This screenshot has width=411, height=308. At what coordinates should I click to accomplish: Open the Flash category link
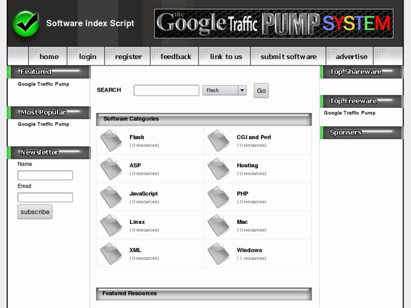pos(137,137)
